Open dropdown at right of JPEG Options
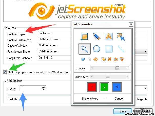The height and width of the screenshot is (116, 155). pos(145,88)
